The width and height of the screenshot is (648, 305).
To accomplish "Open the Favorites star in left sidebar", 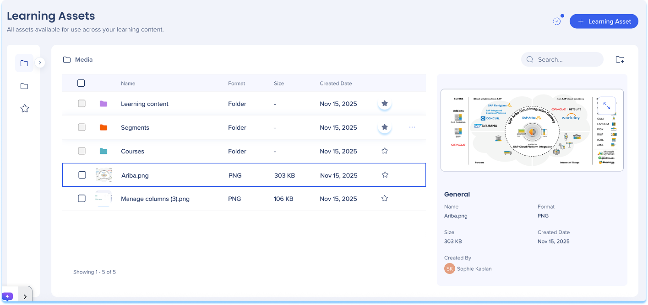I will 25,109.
